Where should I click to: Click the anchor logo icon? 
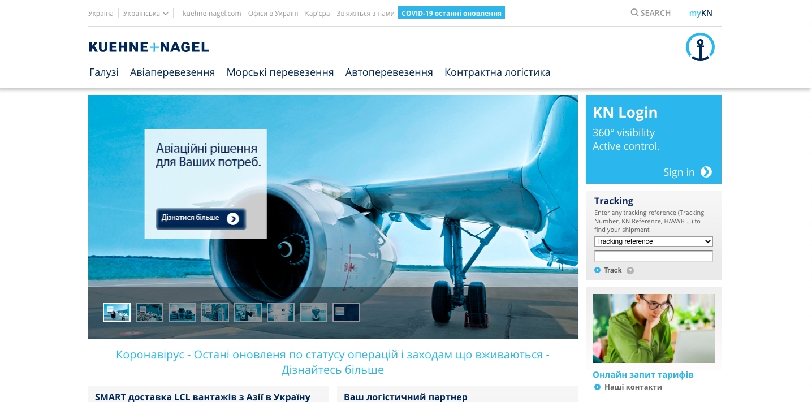[x=700, y=47]
